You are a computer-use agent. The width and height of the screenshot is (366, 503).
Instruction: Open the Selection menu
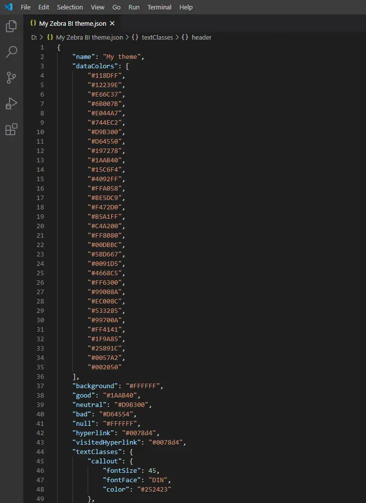point(70,7)
